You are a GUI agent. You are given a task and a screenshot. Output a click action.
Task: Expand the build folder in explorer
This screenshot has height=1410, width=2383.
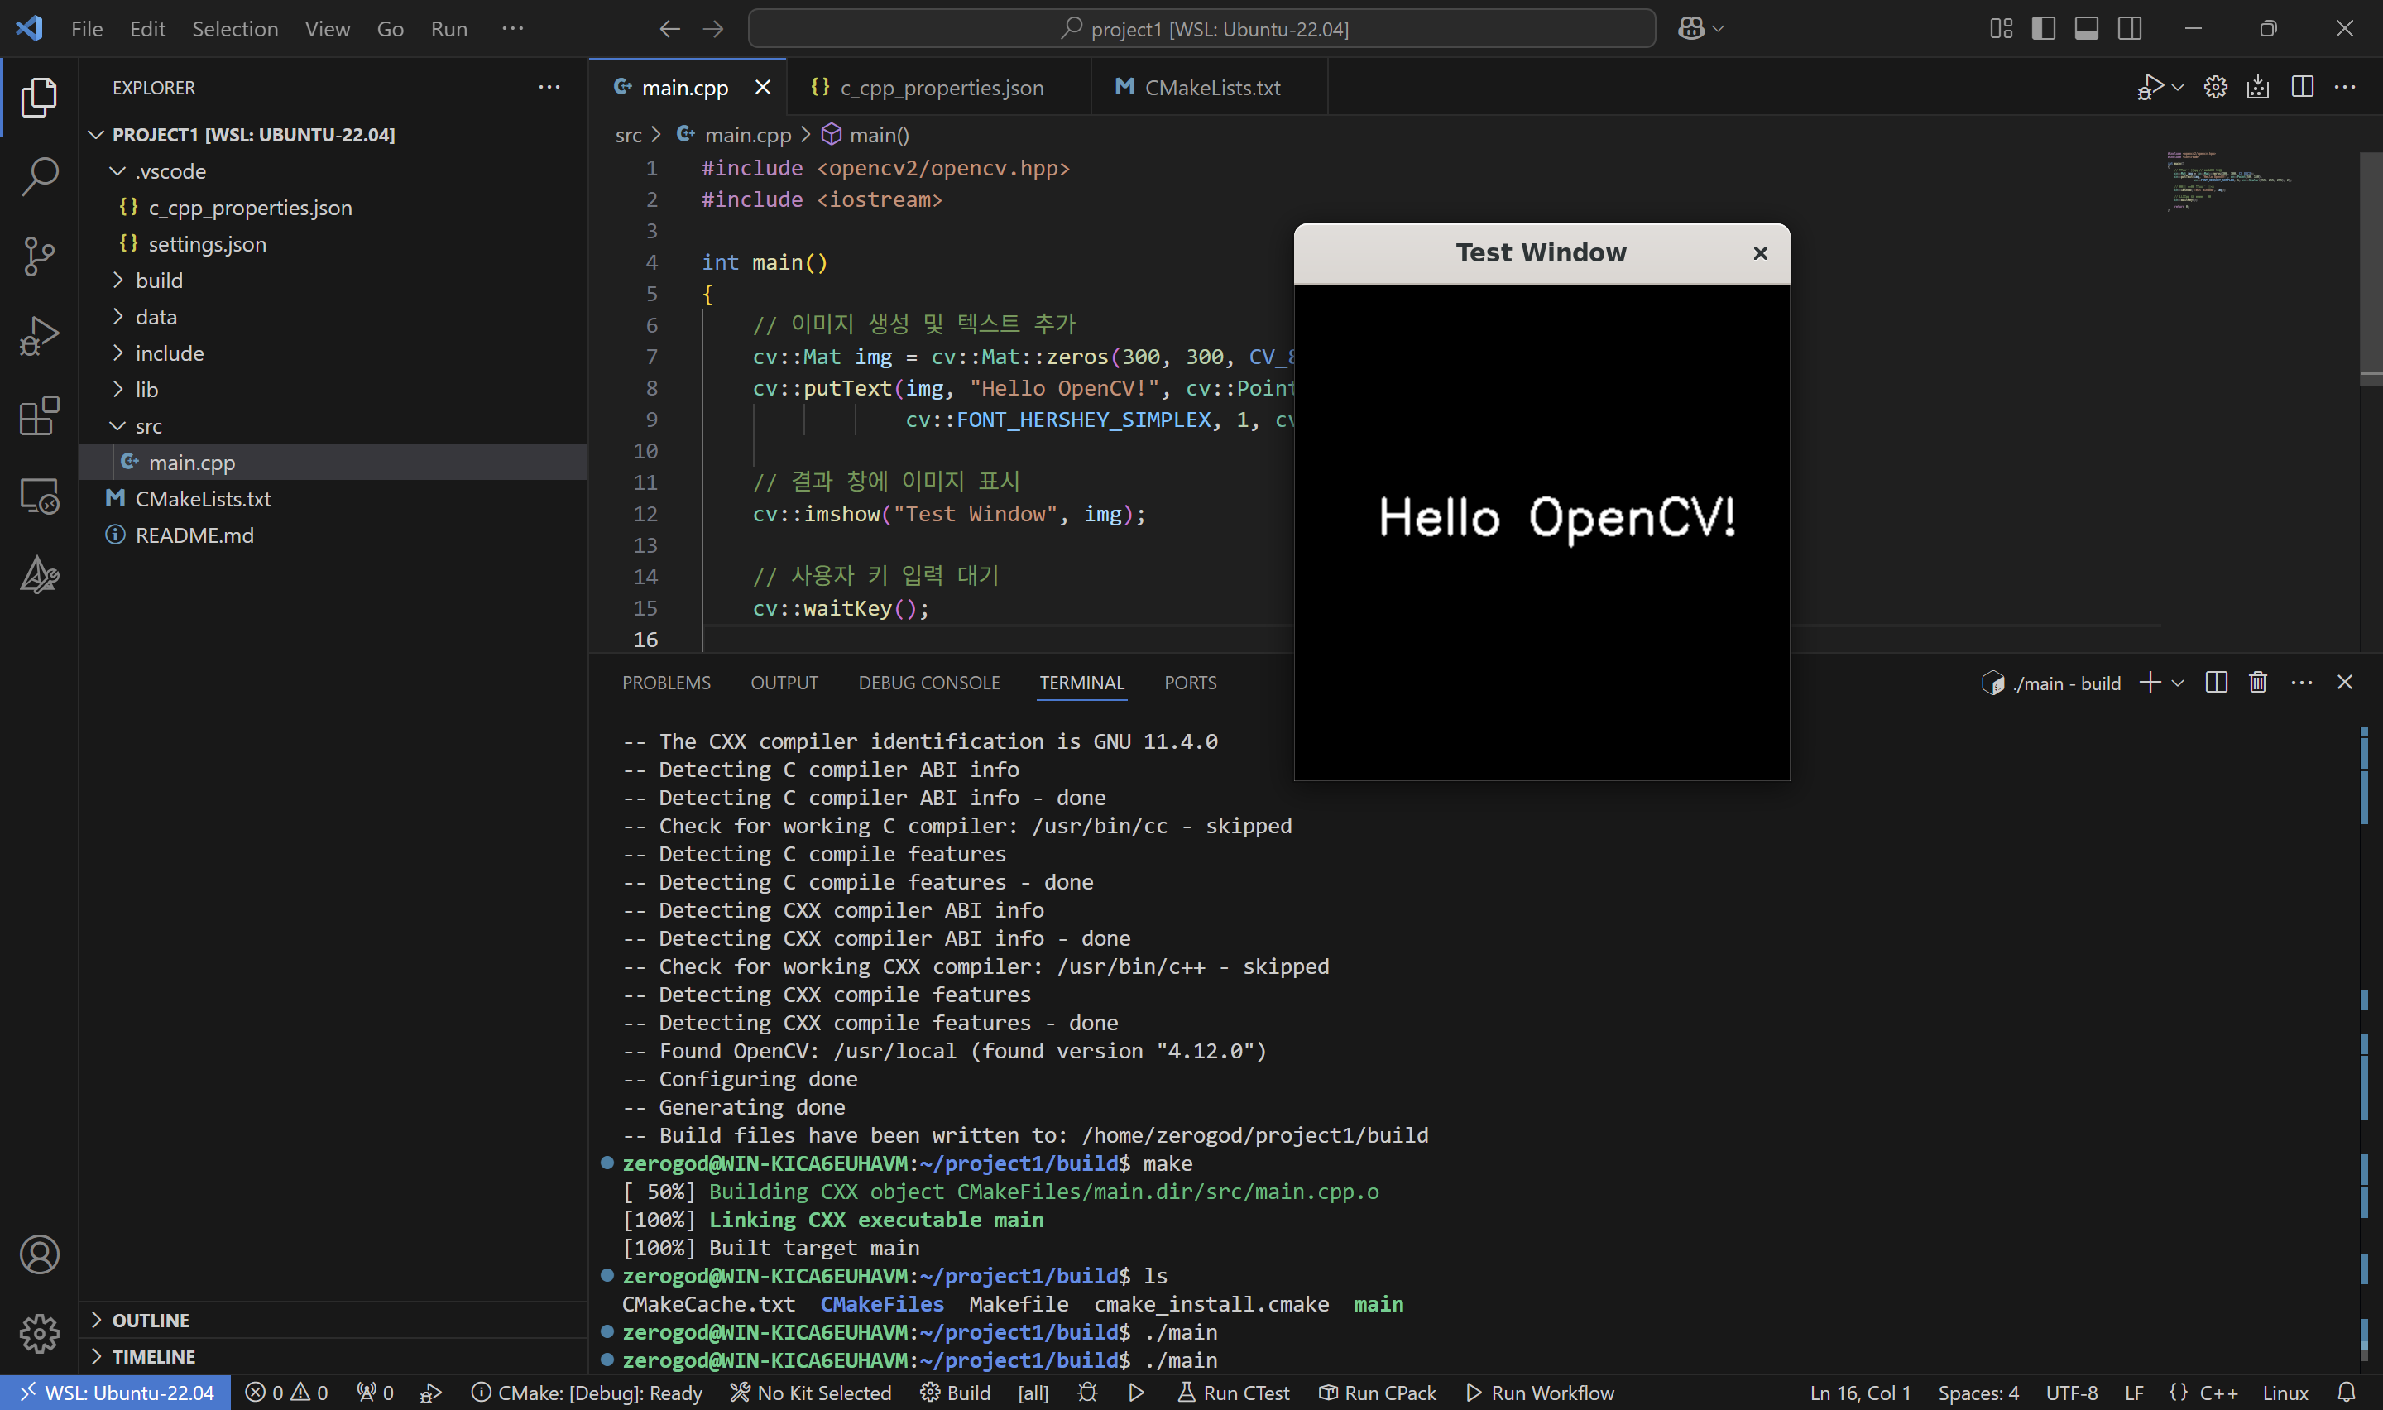(x=159, y=281)
